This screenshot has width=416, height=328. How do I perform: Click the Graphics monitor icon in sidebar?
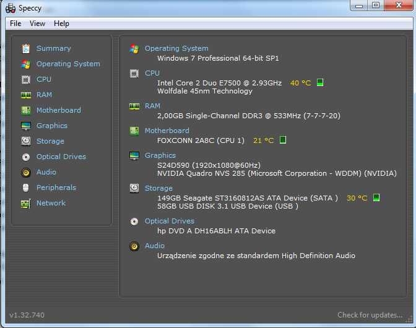point(26,126)
